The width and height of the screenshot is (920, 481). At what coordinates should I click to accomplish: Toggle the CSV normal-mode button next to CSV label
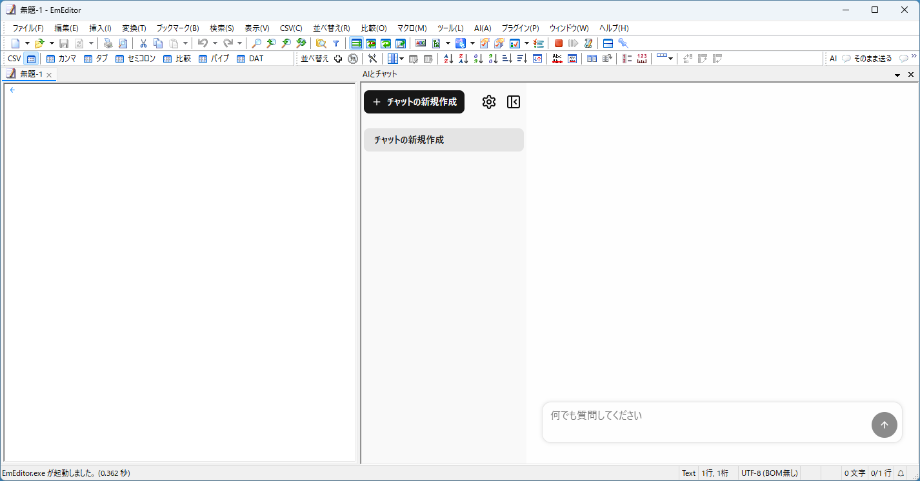point(31,59)
